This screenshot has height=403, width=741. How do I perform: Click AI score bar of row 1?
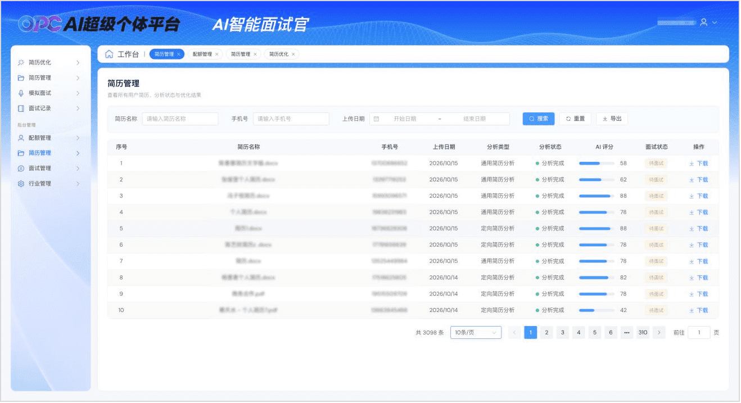click(597, 164)
